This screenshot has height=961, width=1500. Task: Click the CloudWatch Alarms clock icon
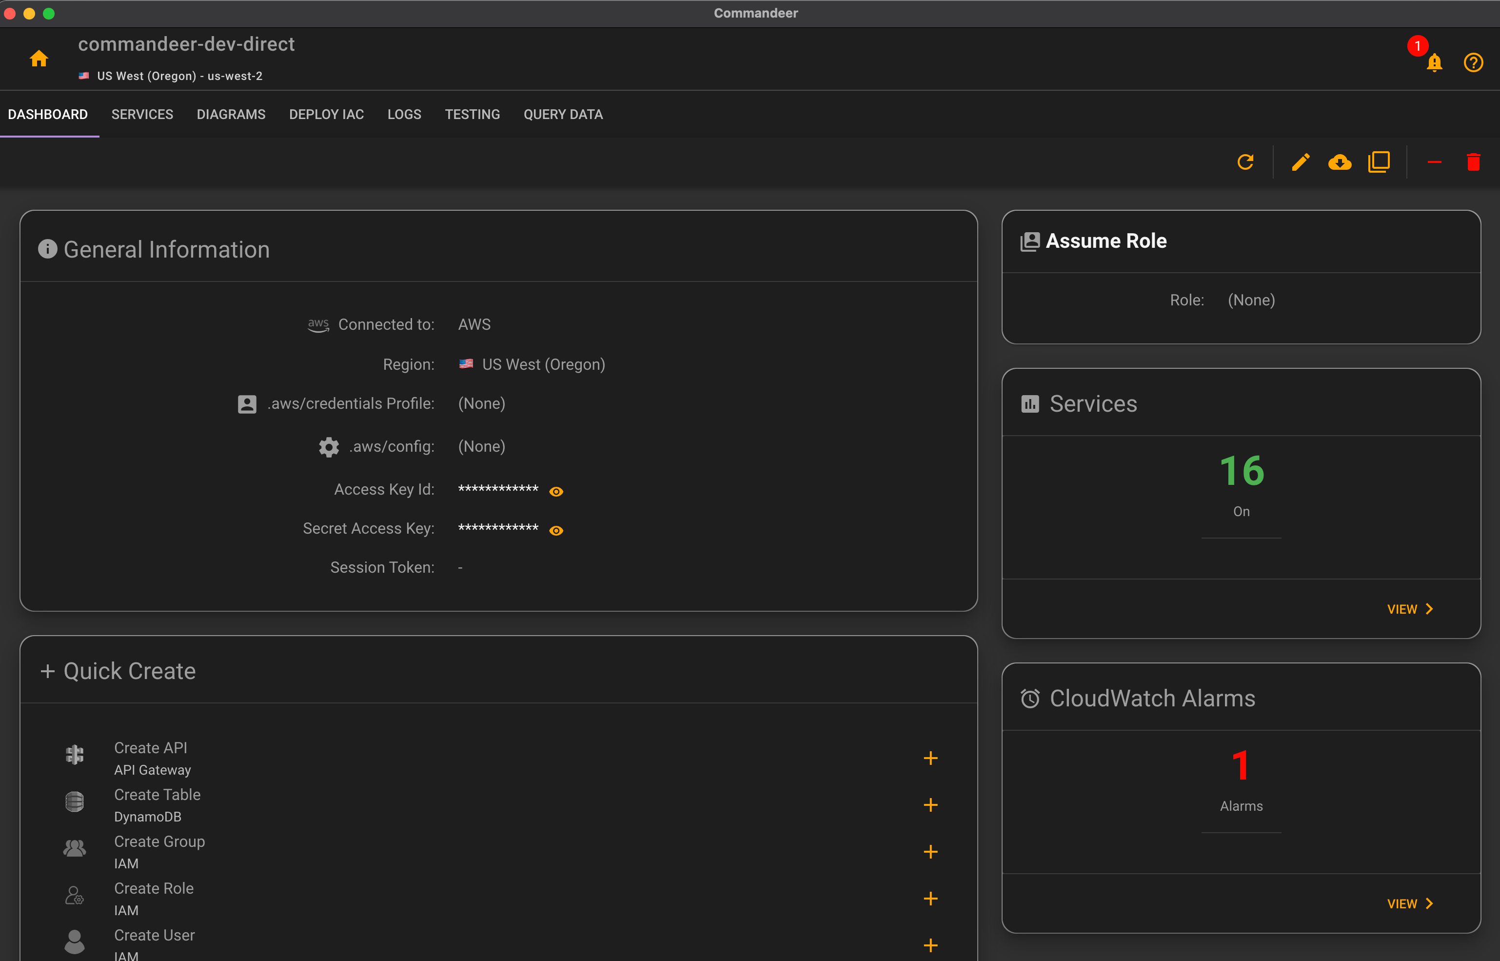tap(1030, 698)
